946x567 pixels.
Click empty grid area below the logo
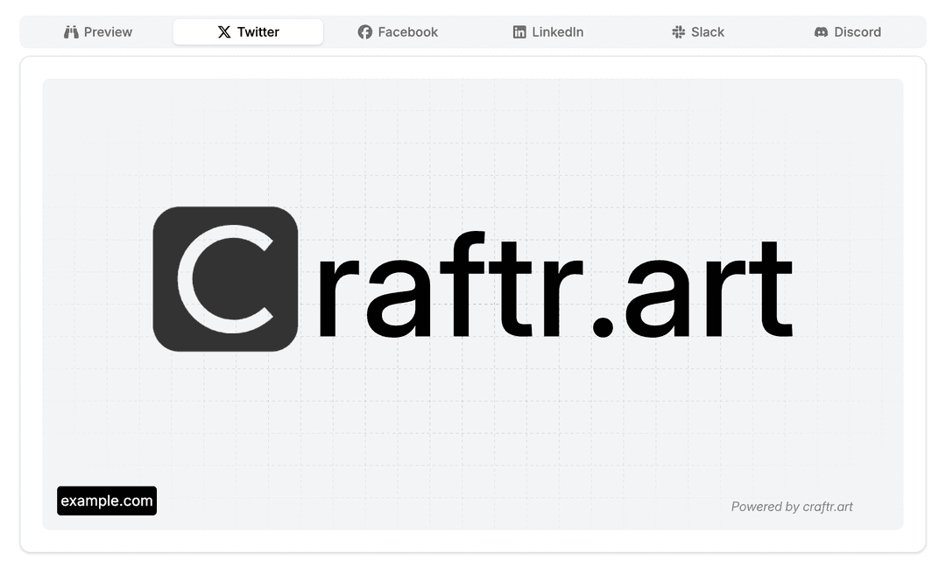click(x=473, y=429)
